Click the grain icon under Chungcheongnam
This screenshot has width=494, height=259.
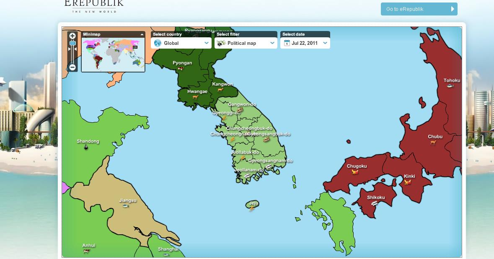point(232,139)
